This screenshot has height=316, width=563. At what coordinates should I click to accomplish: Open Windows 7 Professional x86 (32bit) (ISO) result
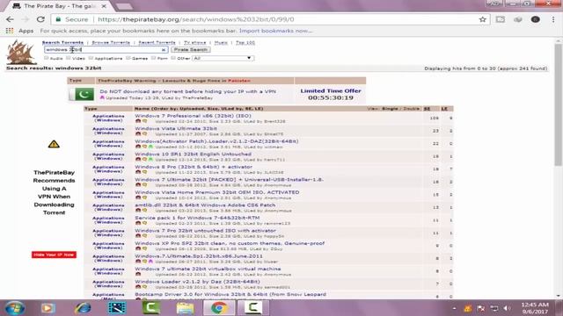coord(194,116)
